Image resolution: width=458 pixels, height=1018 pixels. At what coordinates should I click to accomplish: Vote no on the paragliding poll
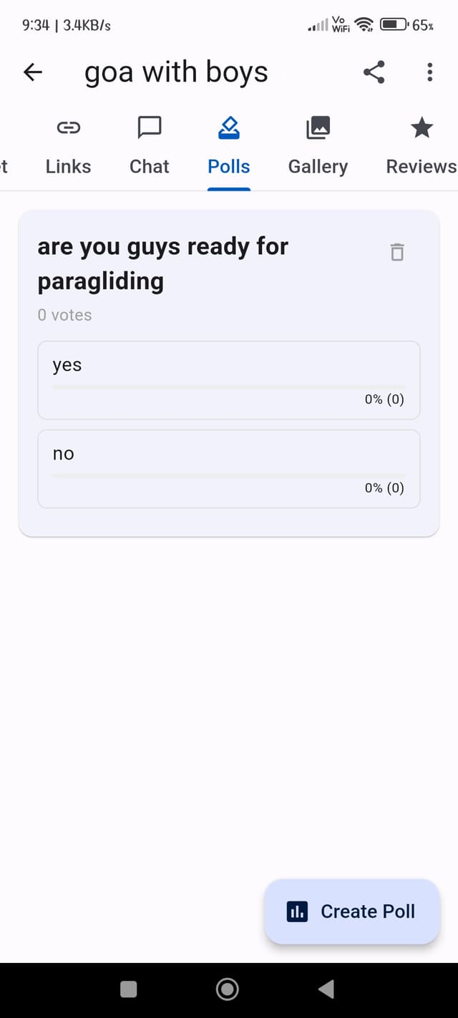(x=228, y=469)
